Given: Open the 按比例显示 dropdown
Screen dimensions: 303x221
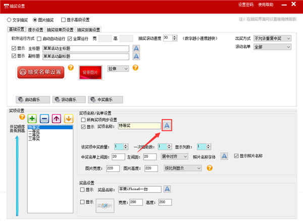Looking at the screenshot, I should click(183, 168).
